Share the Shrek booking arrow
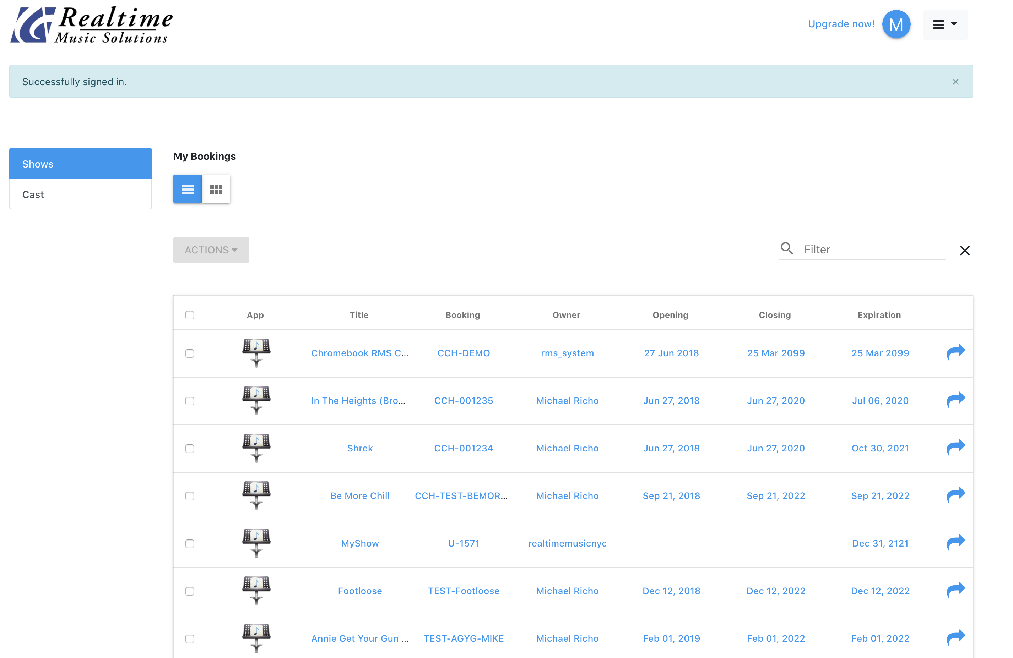1013x658 pixels. (x=955, y=448)
